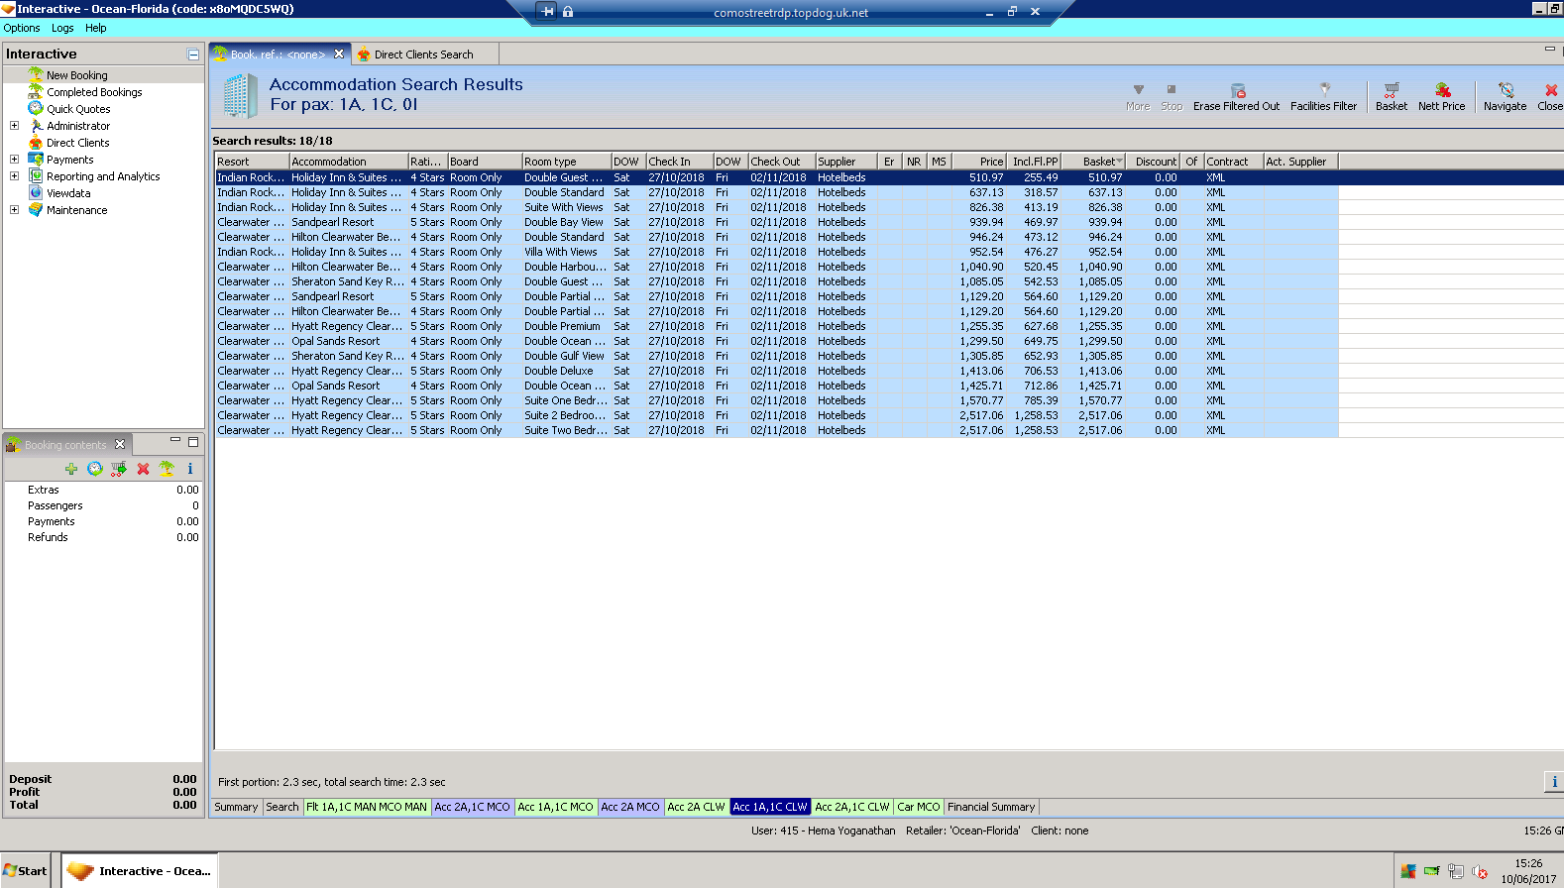Sort results by the Price column header
The width and height of the screenshot is (1564, 888).
pos(980,162)
